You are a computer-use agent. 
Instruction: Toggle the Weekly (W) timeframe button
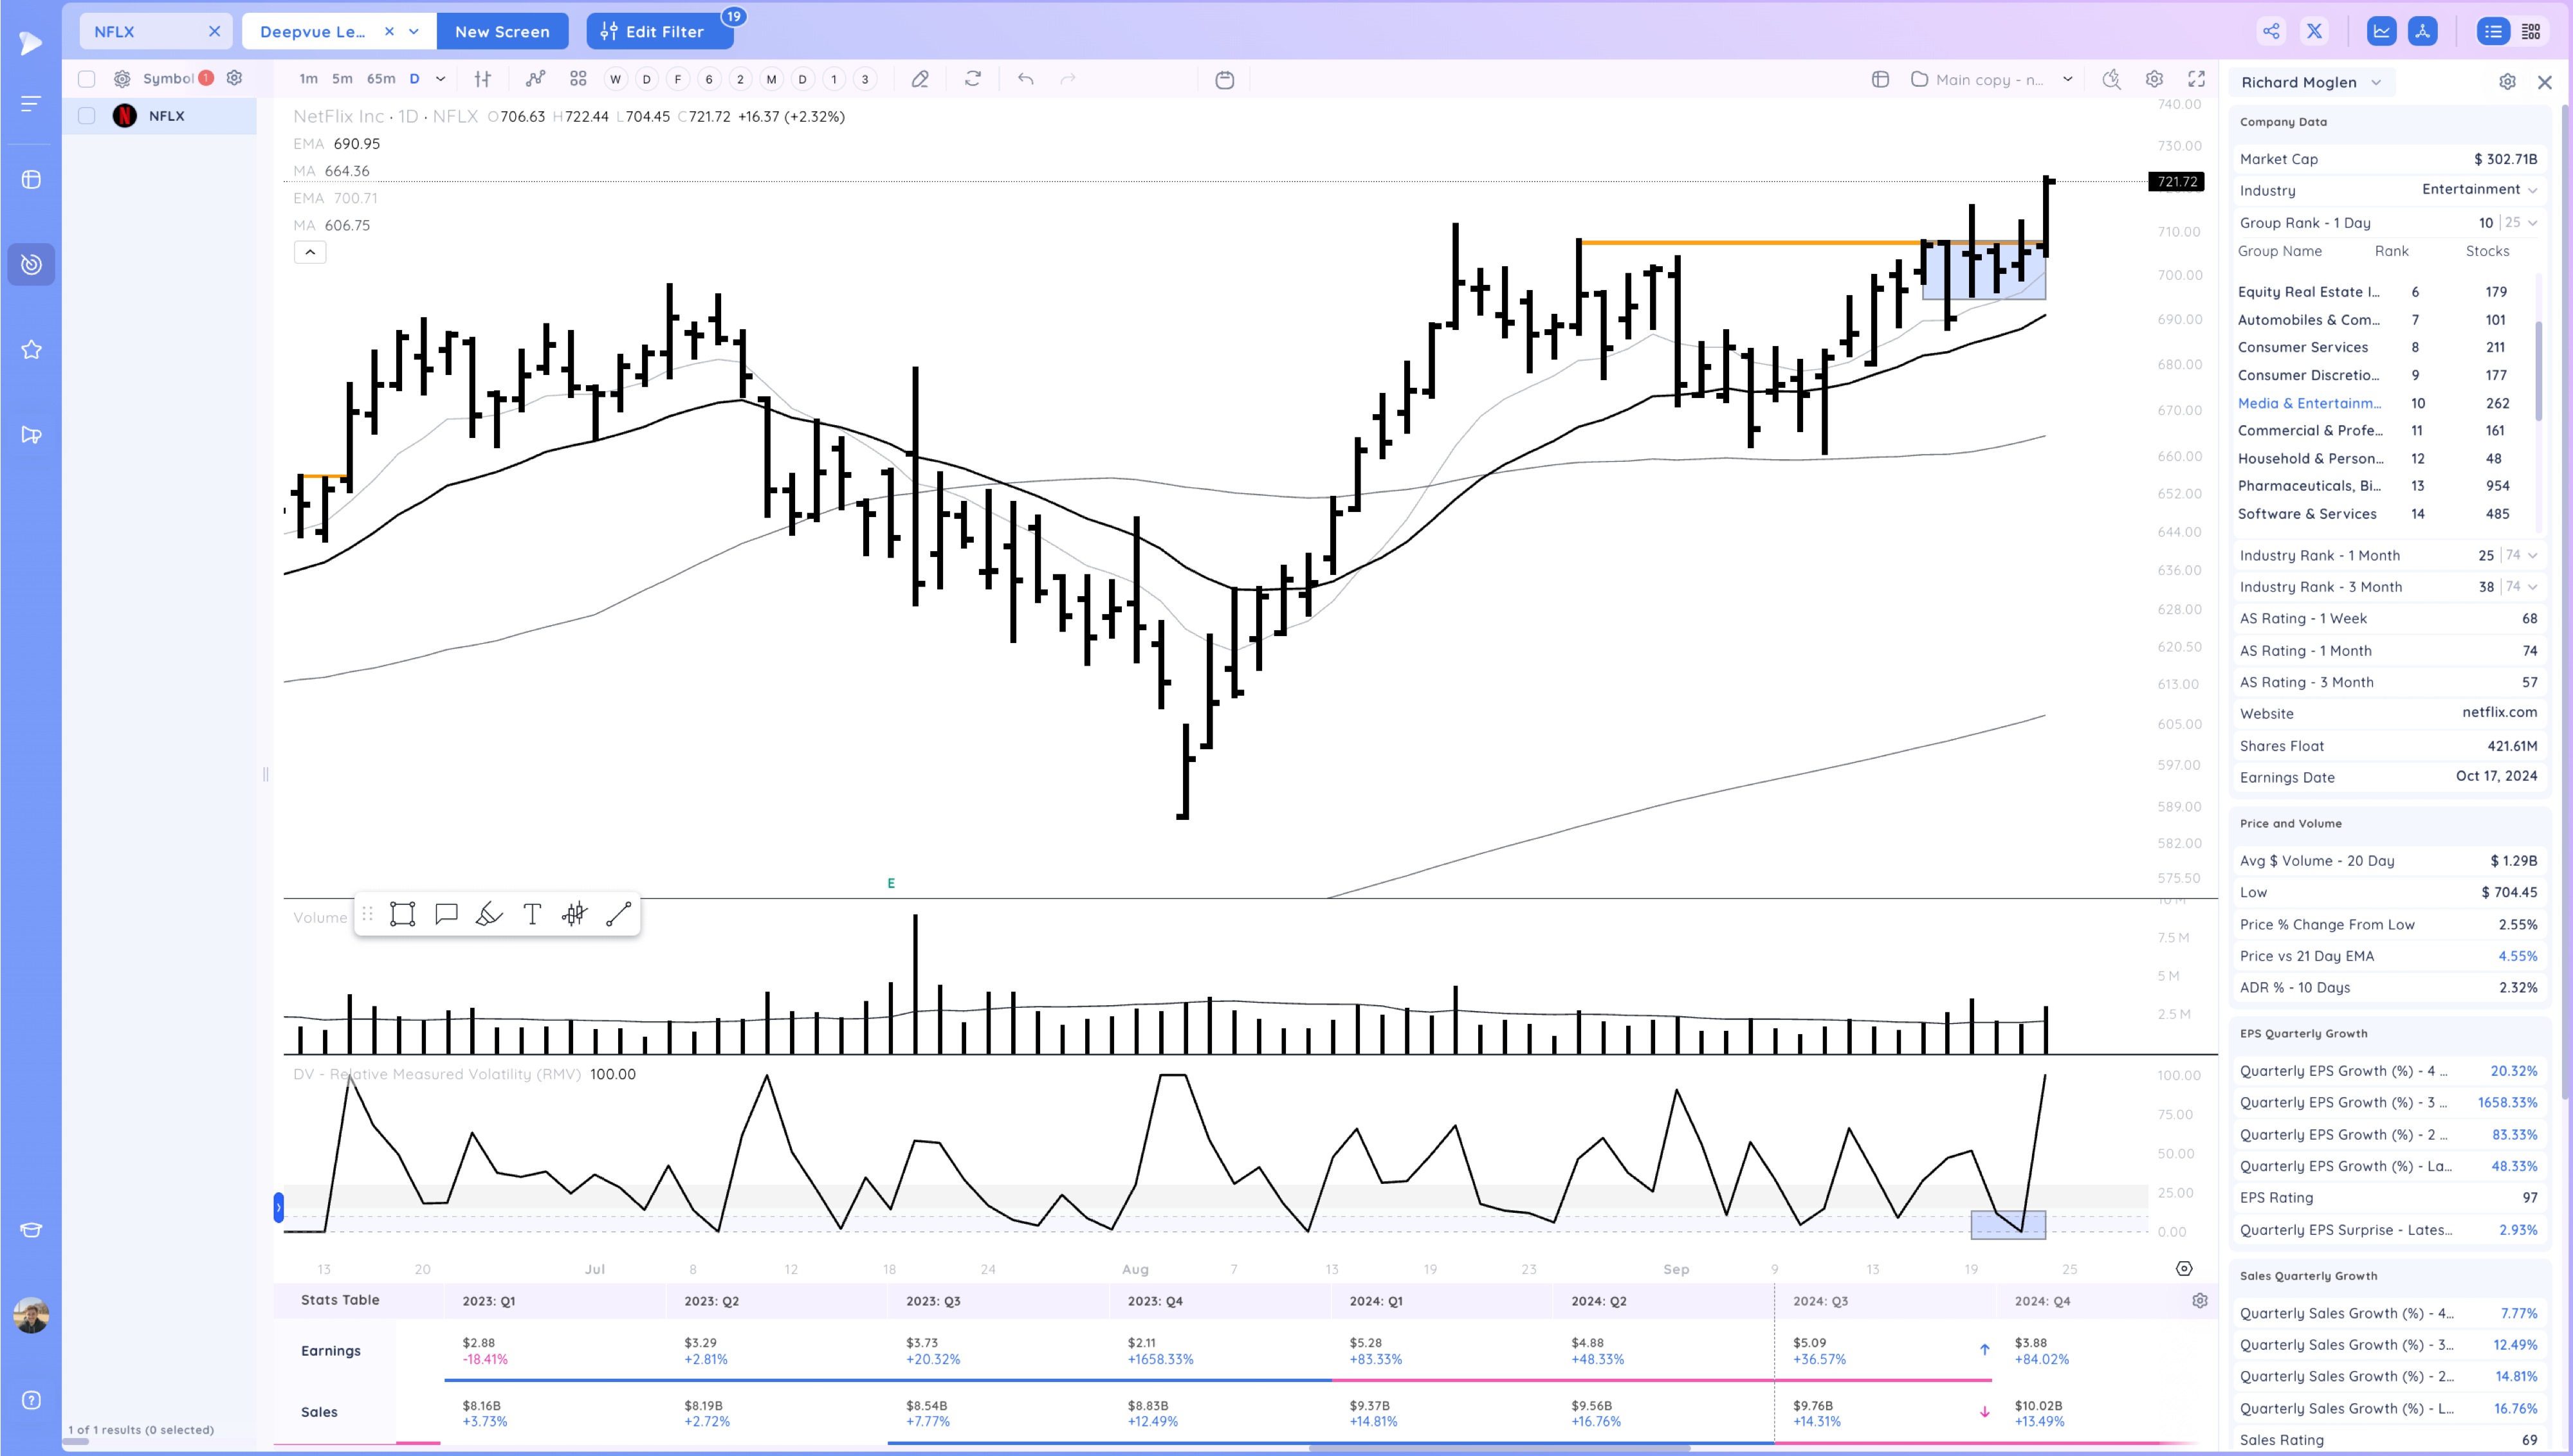pyautogui.click(x=616, y=79)
